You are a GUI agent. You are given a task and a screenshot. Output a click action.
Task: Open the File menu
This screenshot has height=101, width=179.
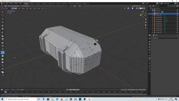coord(4,3)
